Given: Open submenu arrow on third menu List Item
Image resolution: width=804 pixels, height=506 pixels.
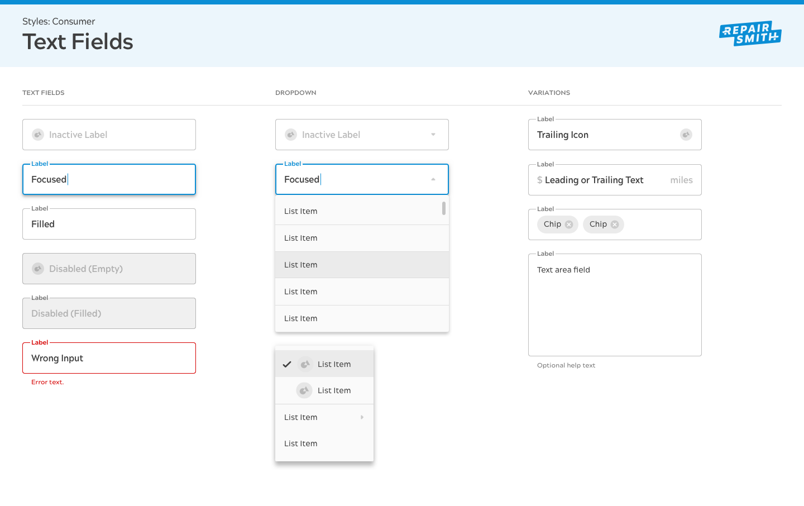Looking at the screenshot, I should 362,417.
